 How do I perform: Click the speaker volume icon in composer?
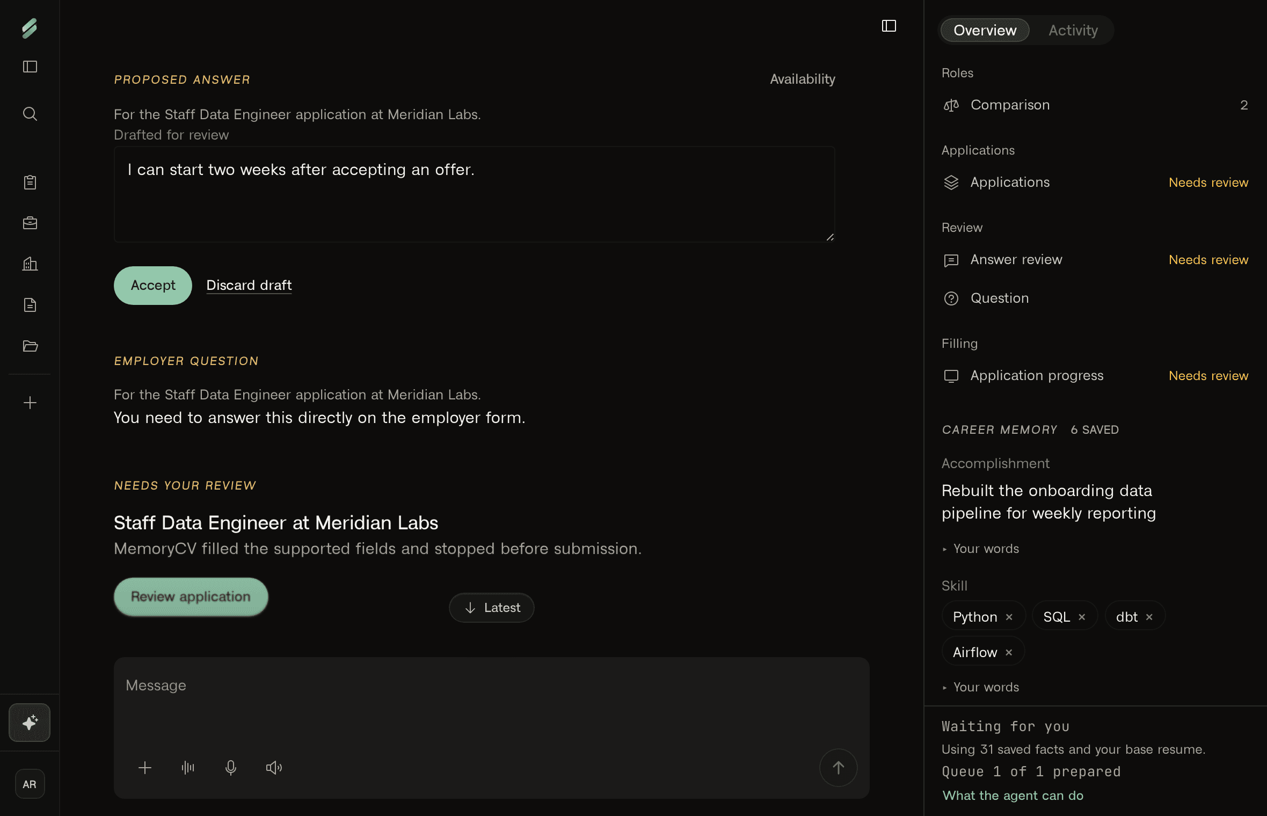click(x=274, y=768)
